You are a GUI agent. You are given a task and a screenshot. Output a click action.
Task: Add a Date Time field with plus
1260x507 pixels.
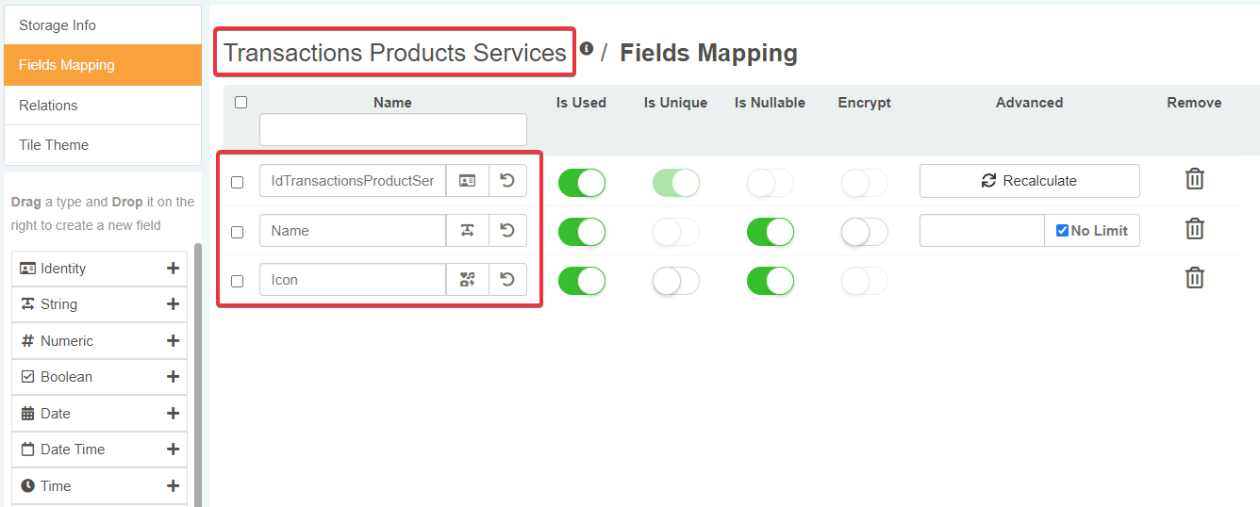(173, 450)
